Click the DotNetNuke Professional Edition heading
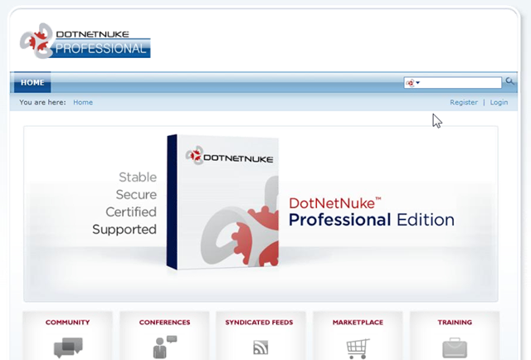Image resolution: width=531 pixels, height=360 pixels. click(372, 212)
